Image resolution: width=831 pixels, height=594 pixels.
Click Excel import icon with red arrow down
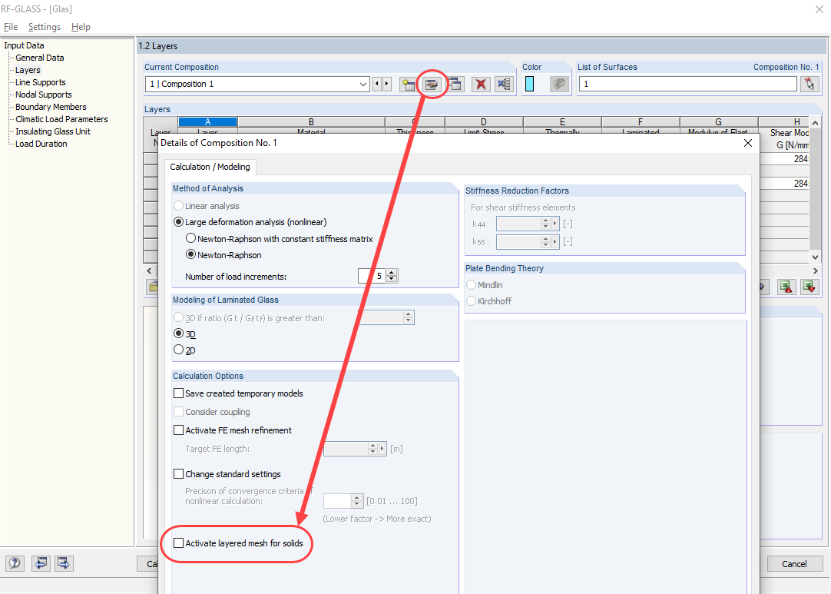[x=809, y=287]
